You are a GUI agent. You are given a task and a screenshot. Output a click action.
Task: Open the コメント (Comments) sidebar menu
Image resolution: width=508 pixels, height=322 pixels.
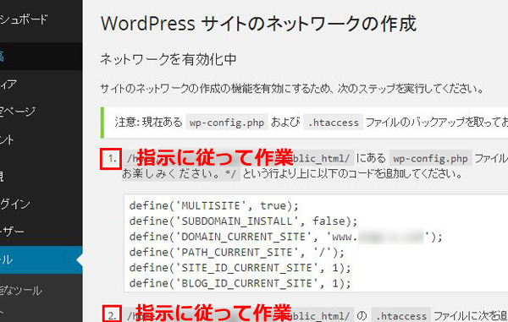(x=41, y=139)
